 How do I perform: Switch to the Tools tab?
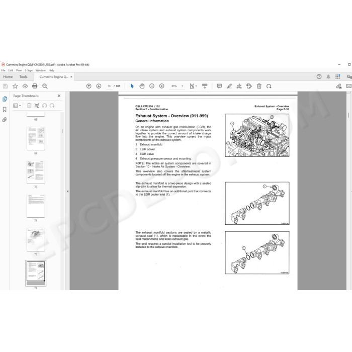coord(23,77)
